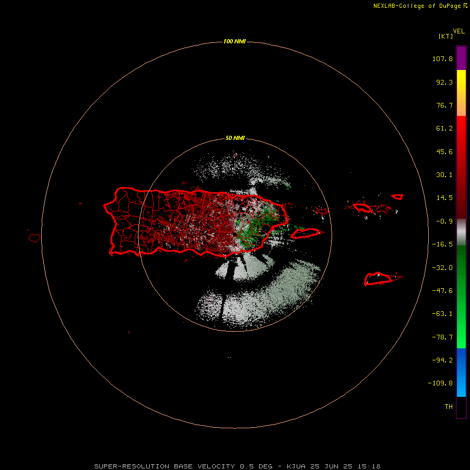Select the 30.1 velocity scale value
Viewport: 470px width, 470px height.
(x=444, y=175)
